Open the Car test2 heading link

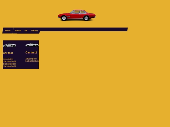tap(31, 52)
